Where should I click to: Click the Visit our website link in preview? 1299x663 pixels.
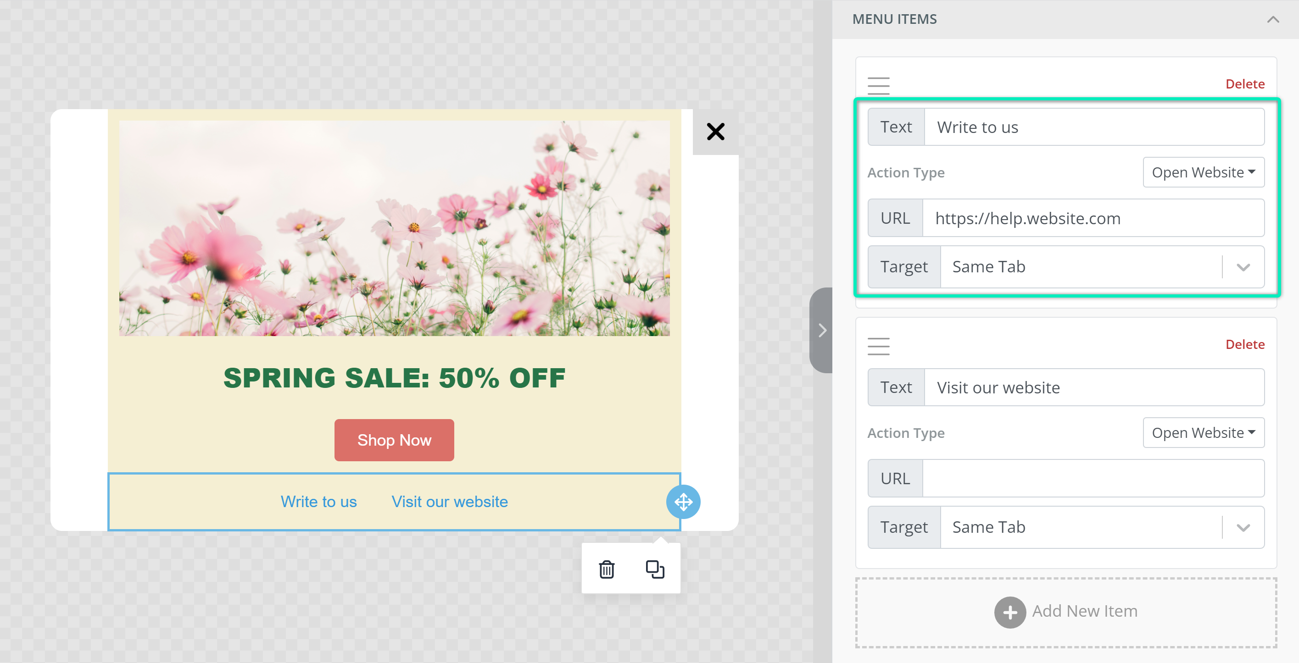(449, 501)
